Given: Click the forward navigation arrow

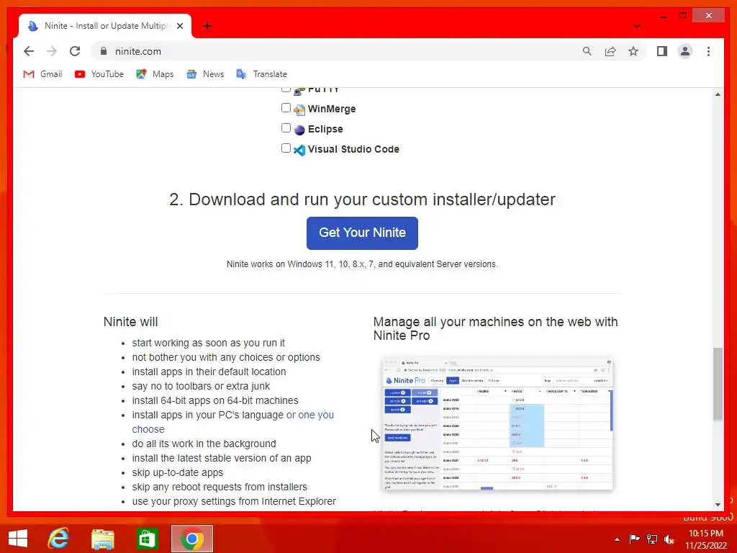Looking at the screenshot, I should (x=52, y=51).
